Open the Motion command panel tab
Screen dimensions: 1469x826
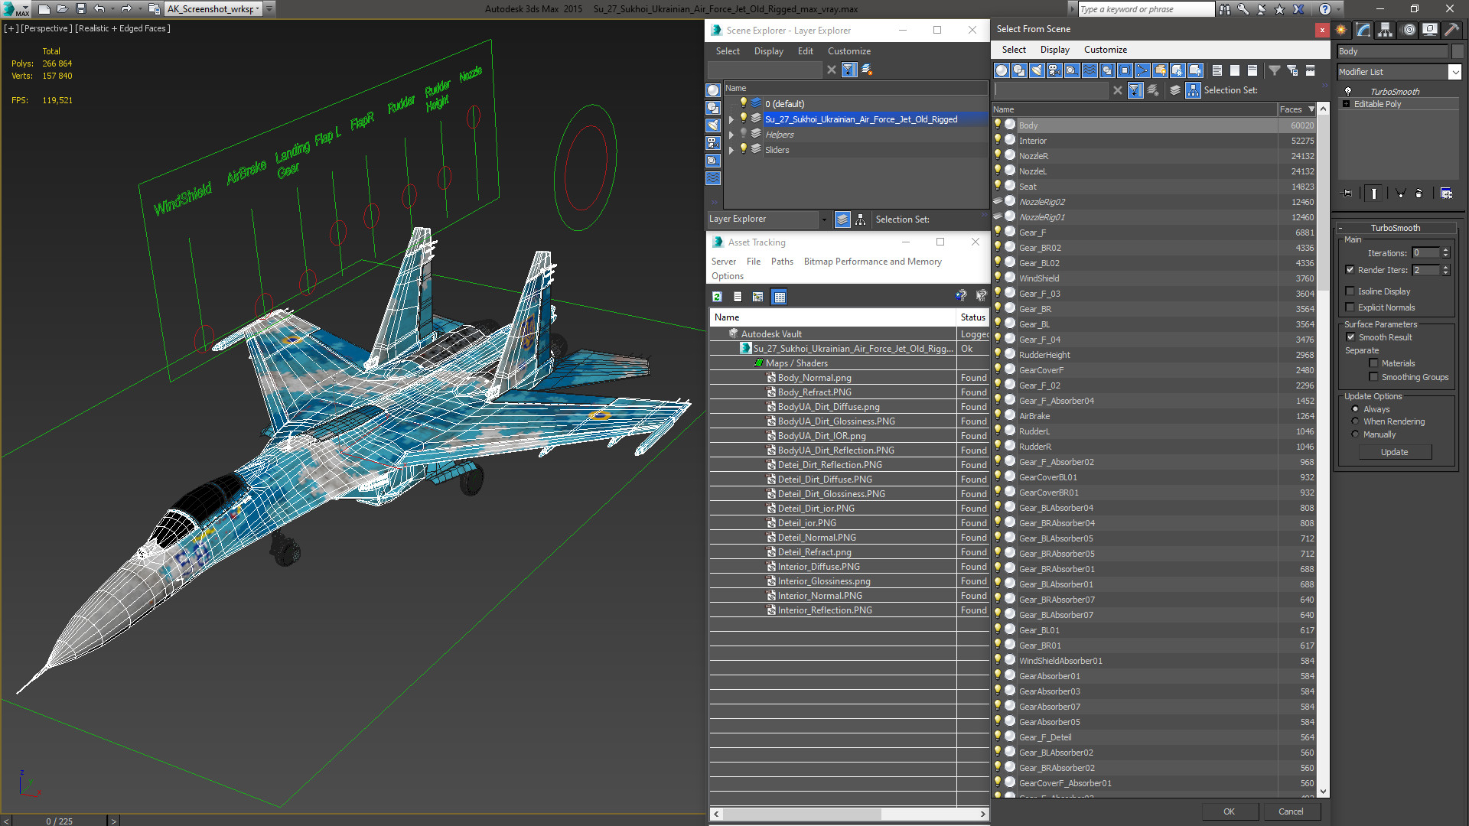tap(1408, 30)
